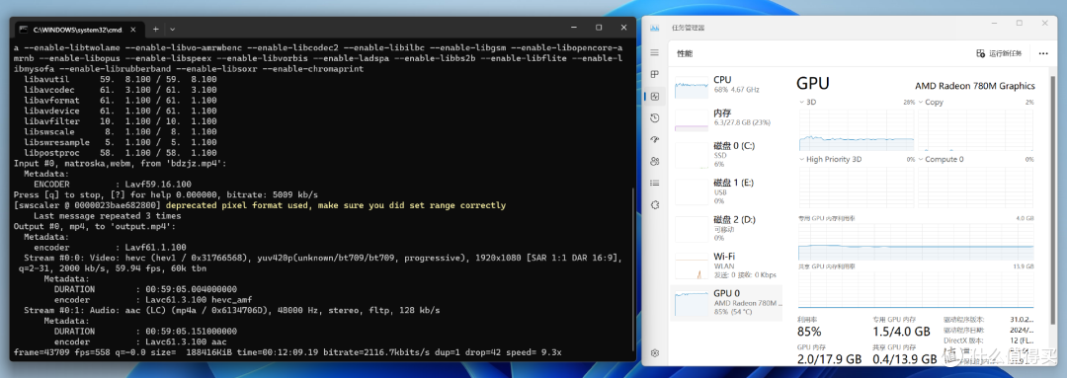Click the Stream #0:0 Video hevc line

322,258
